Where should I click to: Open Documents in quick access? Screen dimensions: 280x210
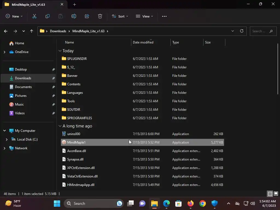tap(23, 87)
